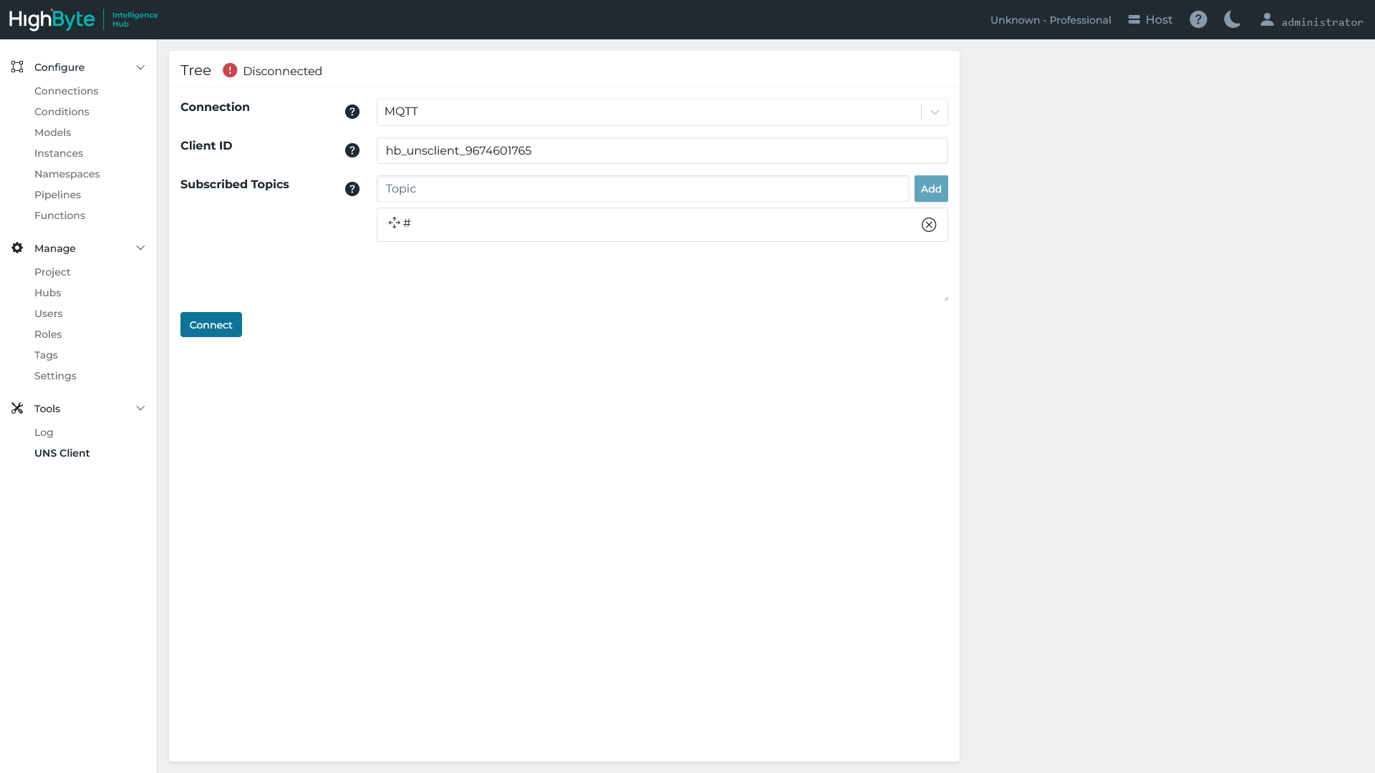
Task: Open Project under Manage
Action: click(x=52, y=272)
